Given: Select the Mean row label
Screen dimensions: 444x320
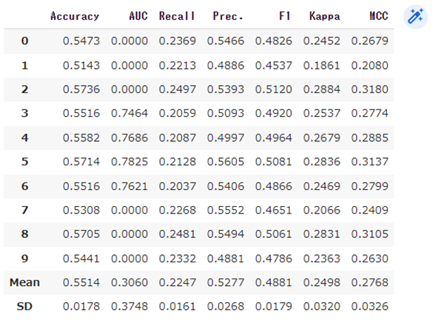Looking at the screenshot, I should point(24,282).
